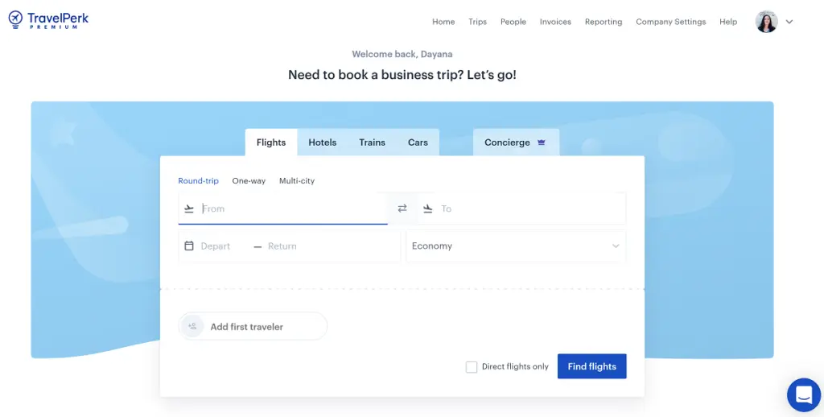Switch to the Trains tab
Viewport: 824px width, 417px height.
click(372, 142)
